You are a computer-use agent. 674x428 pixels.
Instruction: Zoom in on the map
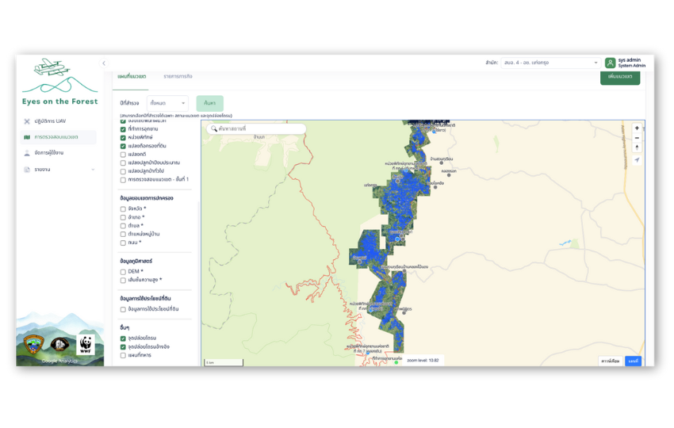click(637, 128)
